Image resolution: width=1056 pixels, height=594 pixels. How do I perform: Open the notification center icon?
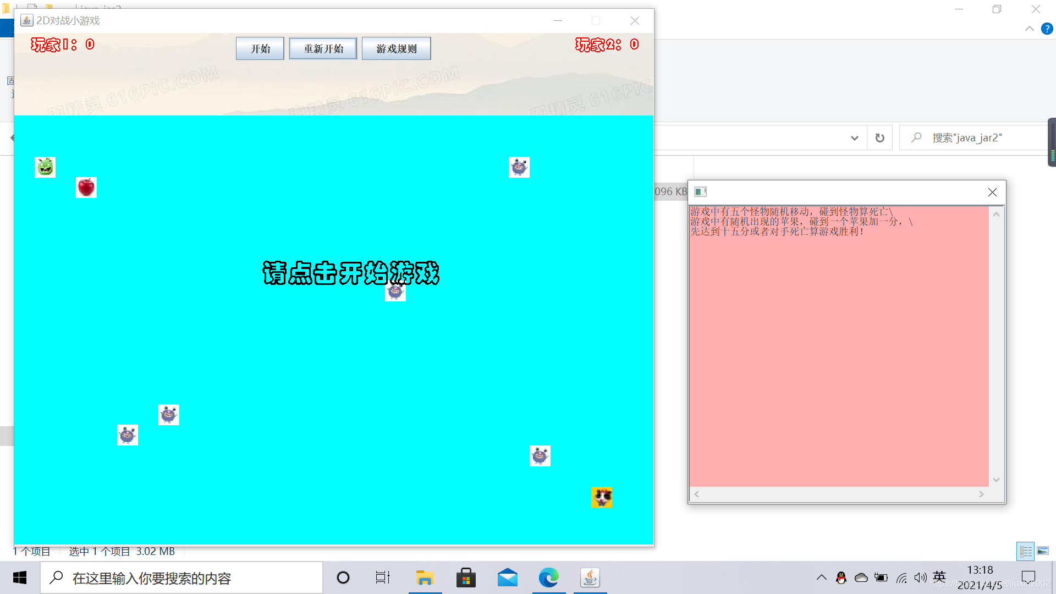coord(1028,577)
